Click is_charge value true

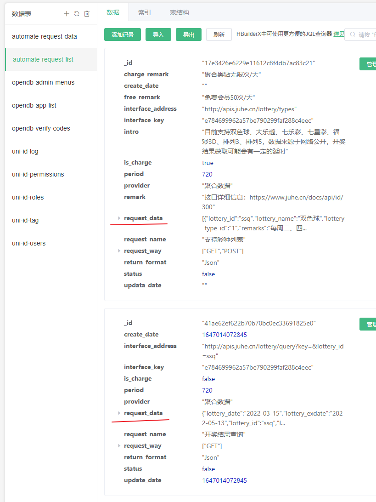click(x=208, y=163)
